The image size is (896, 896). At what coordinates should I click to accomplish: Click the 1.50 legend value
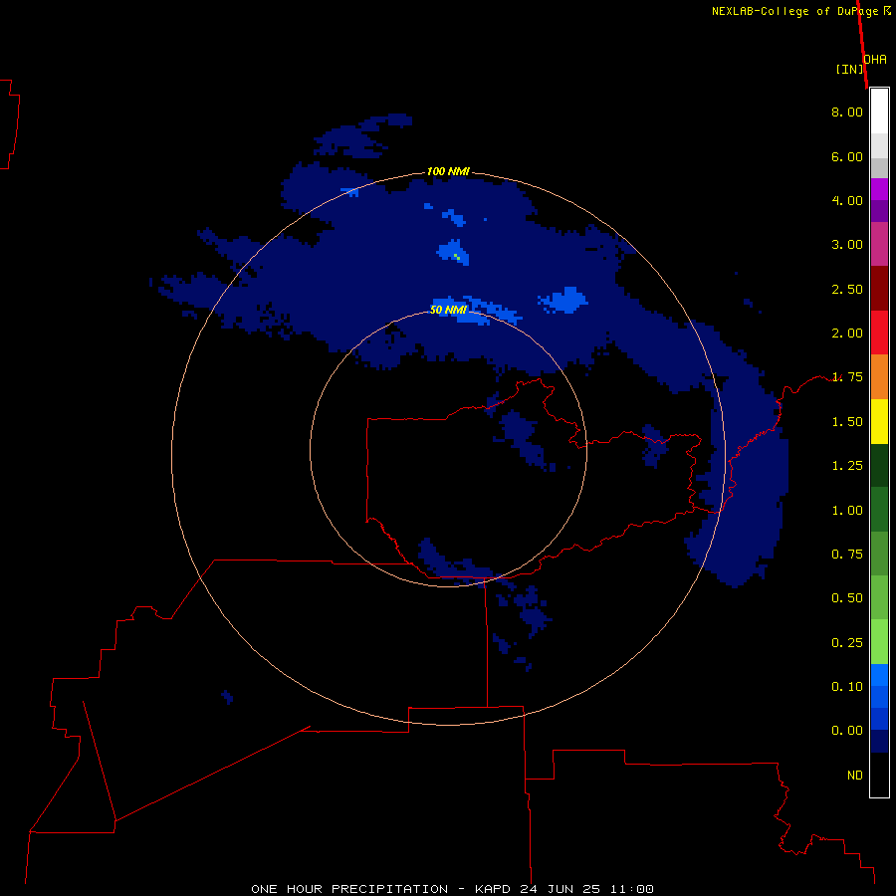(847, 422)
